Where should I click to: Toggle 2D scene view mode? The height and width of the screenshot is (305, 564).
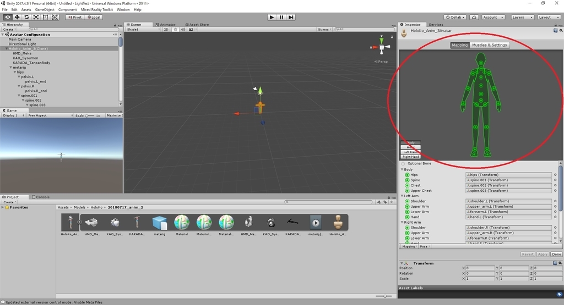click(x=166, y=30)
